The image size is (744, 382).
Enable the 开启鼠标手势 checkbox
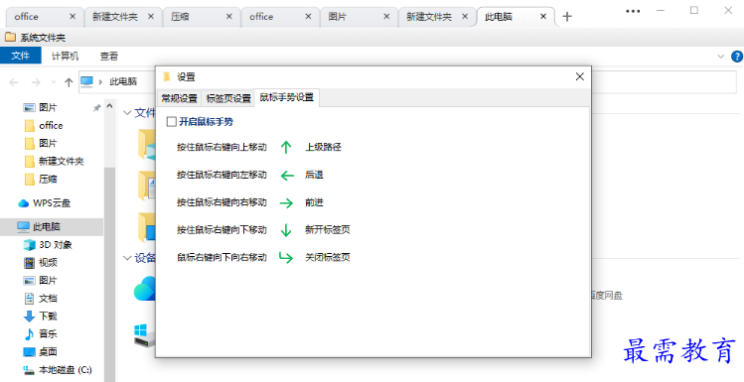[171, 122]
